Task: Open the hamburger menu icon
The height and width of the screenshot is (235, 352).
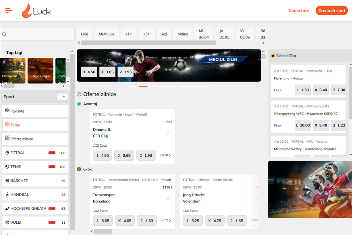Action: (x=9, y=11)
